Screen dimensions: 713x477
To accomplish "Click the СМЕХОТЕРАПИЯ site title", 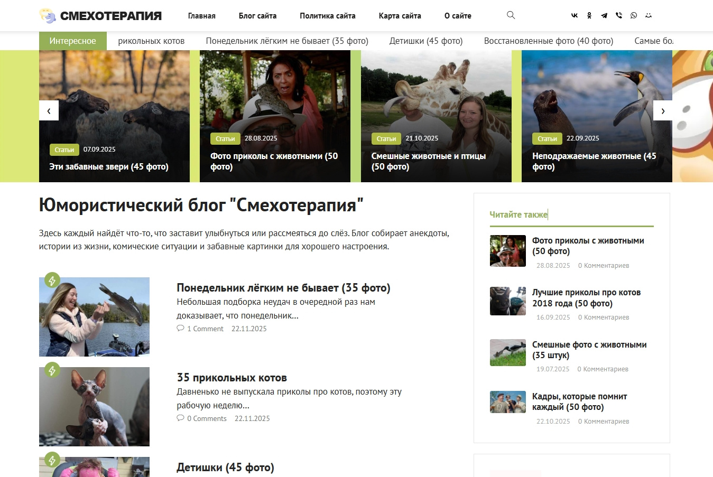I will coord(111,16).
